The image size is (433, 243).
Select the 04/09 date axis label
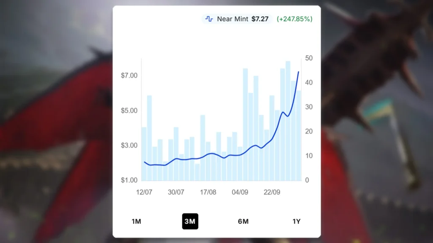pos(240,192)
